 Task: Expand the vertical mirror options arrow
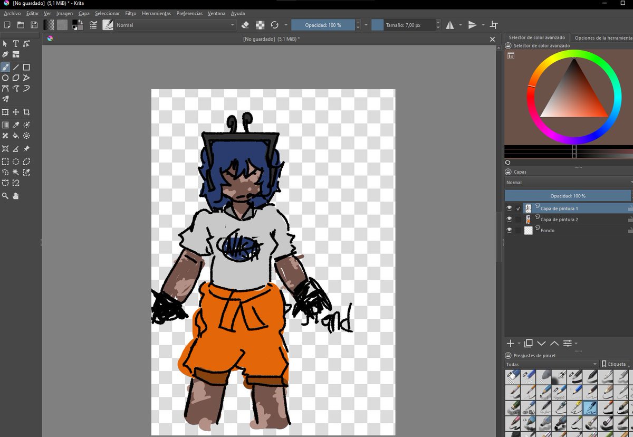click(x=483, y=25)
